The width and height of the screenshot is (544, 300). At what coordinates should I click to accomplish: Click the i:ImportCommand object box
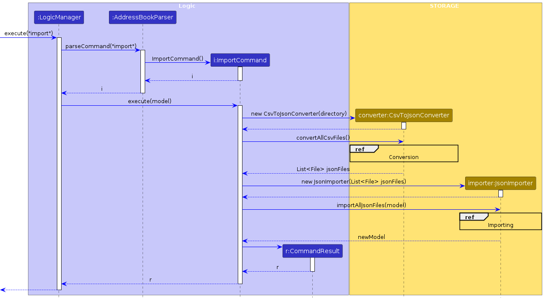pyautogui.click(x=240, y=60)
